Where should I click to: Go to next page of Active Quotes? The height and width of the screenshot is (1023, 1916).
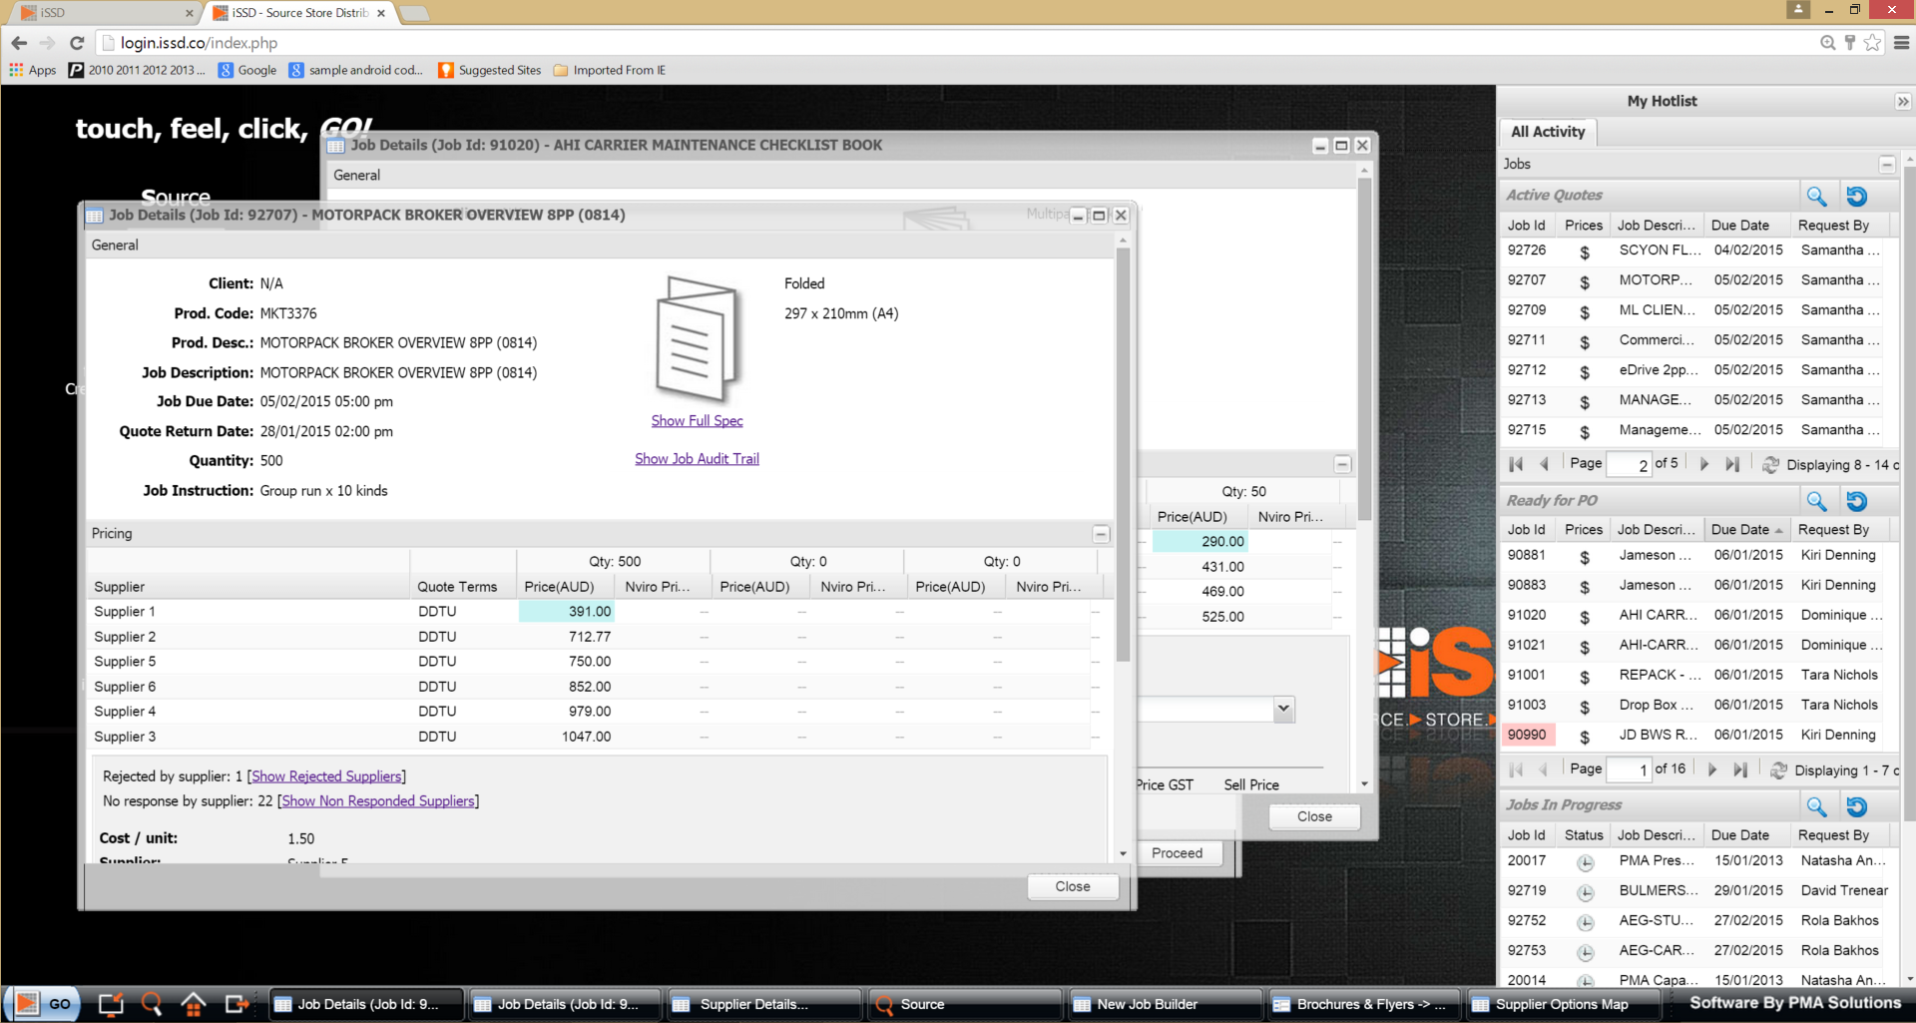(1703, 464)
